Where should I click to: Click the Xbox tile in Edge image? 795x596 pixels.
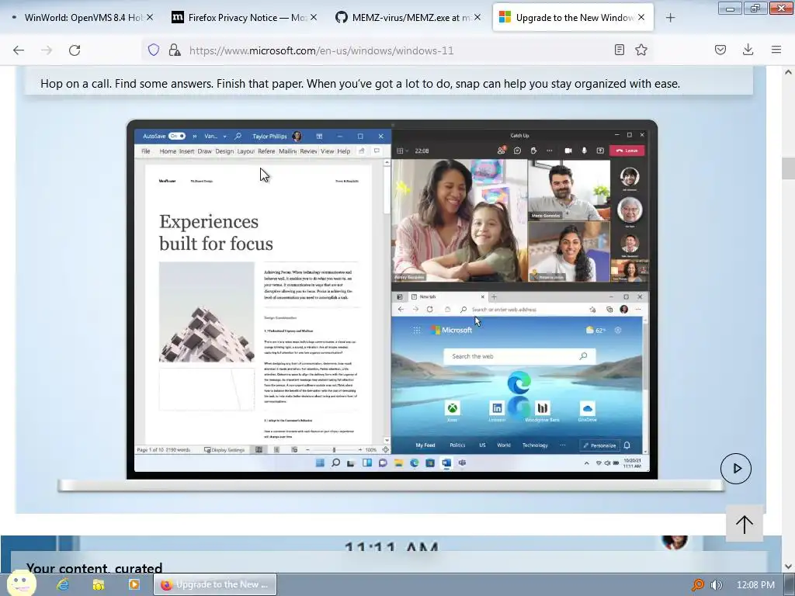pyautogui.click(x=453, y=409)
